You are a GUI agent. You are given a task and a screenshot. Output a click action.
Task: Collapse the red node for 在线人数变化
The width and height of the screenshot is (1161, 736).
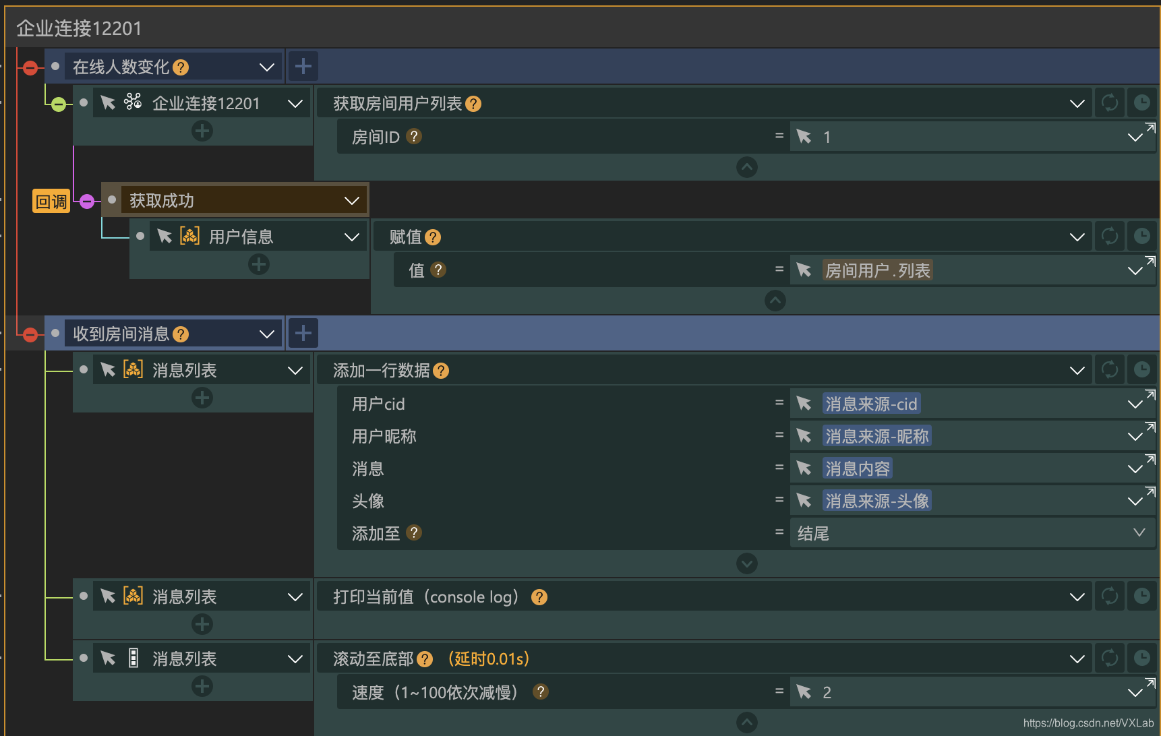[30, 67]
